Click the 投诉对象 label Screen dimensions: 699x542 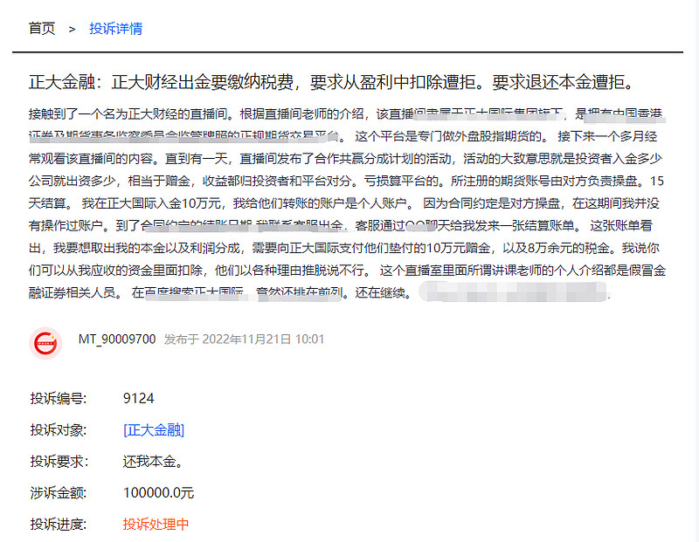59,429
